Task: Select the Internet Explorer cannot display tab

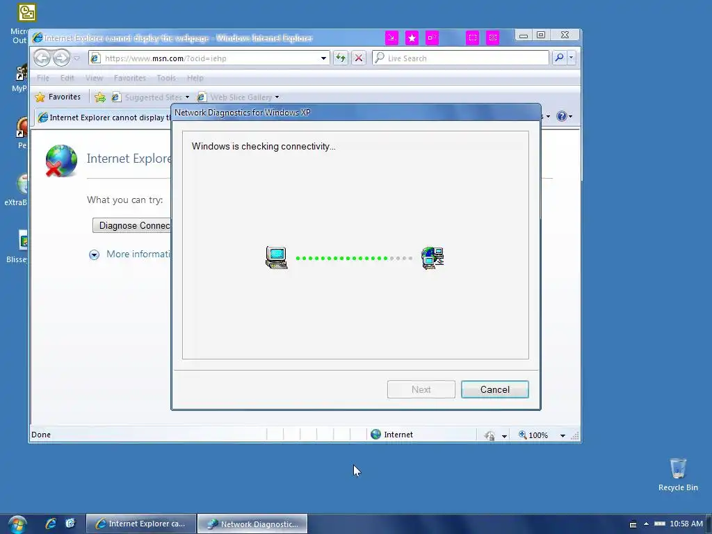Action: tap(104, 118)
